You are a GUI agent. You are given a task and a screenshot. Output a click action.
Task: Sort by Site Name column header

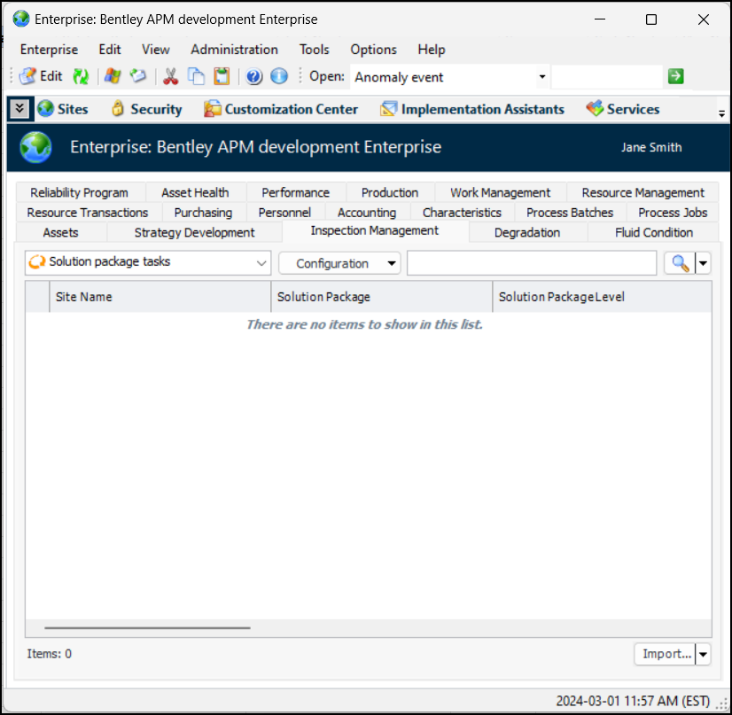[160, 297]
